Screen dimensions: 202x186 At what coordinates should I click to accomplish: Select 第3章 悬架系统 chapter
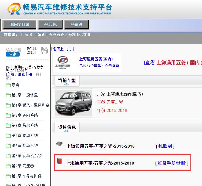click(x=25, y=125)
